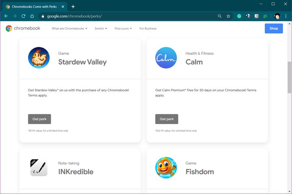Click the browser forward arrow

point(15,16)
